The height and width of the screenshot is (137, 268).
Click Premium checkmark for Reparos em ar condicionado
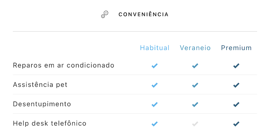(236, 66)
